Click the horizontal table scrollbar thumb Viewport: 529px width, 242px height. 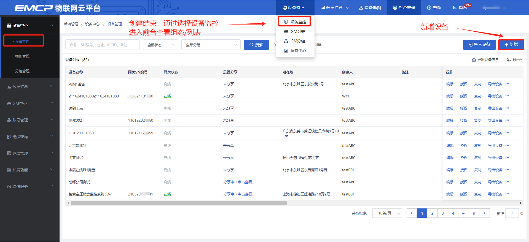179,203
